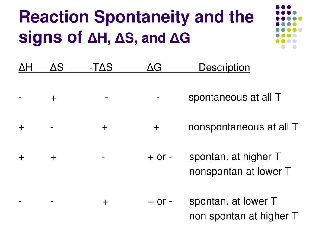
Task: Select 'nonspontan at lower T' line
Action: [x=240, y=172]
